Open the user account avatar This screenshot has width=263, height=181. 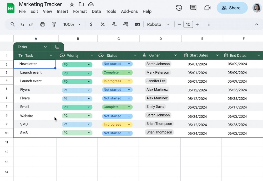point(257,8)
